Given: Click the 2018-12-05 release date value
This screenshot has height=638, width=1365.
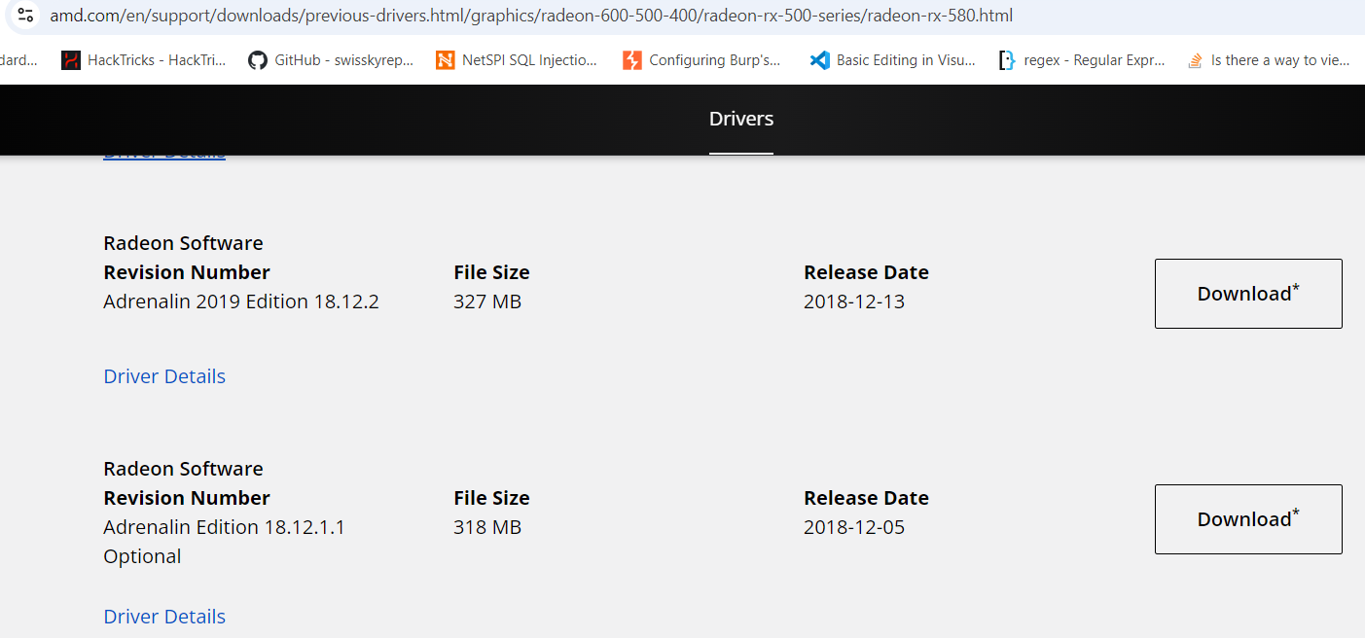Looking at the screenshot, I should (854, 527).
